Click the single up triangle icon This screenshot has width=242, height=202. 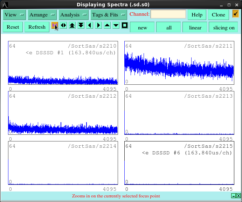(x=107, y=26)
